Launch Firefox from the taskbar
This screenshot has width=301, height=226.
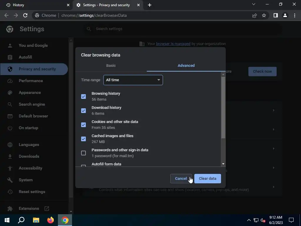pyautogui.click(x=51, y=220)
